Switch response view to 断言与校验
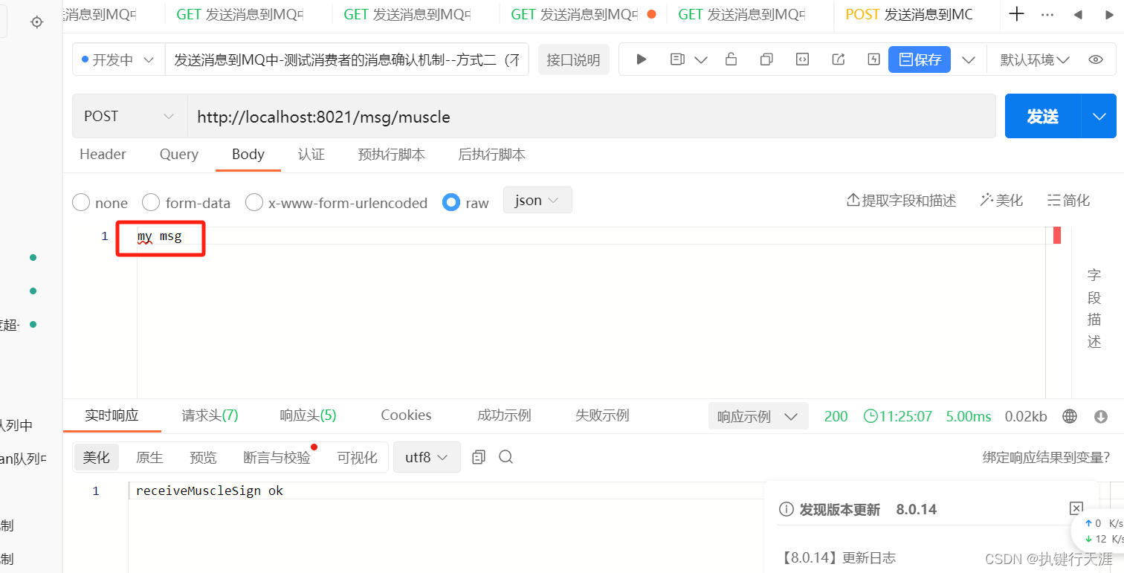The height and width of the screenshot is (573, 1124). pos(277,457)
